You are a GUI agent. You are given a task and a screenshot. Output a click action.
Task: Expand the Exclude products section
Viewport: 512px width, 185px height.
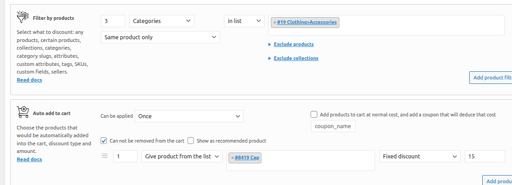pos(293,44)
